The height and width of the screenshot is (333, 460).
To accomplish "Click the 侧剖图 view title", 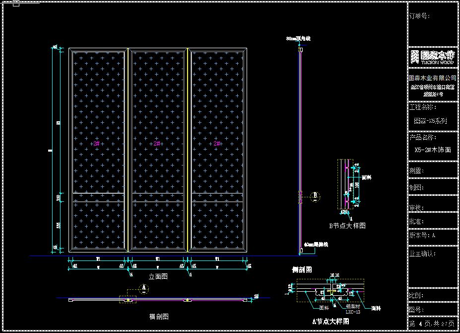I will 302,269.
